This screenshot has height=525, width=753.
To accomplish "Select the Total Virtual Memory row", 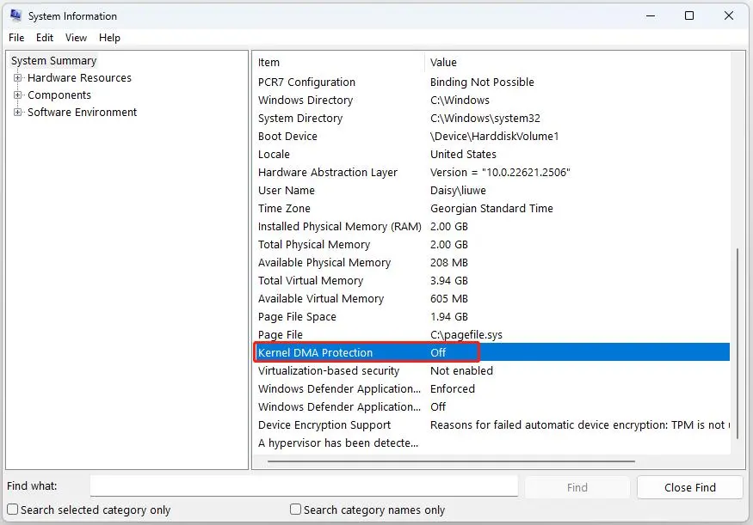I will point(491,280).
